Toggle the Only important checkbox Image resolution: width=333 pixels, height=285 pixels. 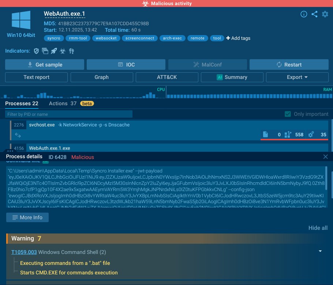(288, 114)
